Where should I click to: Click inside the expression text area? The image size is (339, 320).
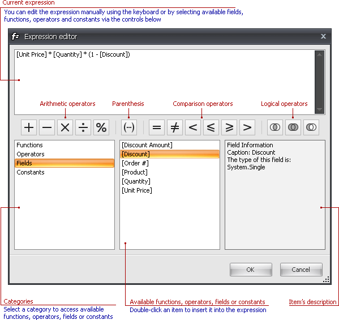click(164, 82)
